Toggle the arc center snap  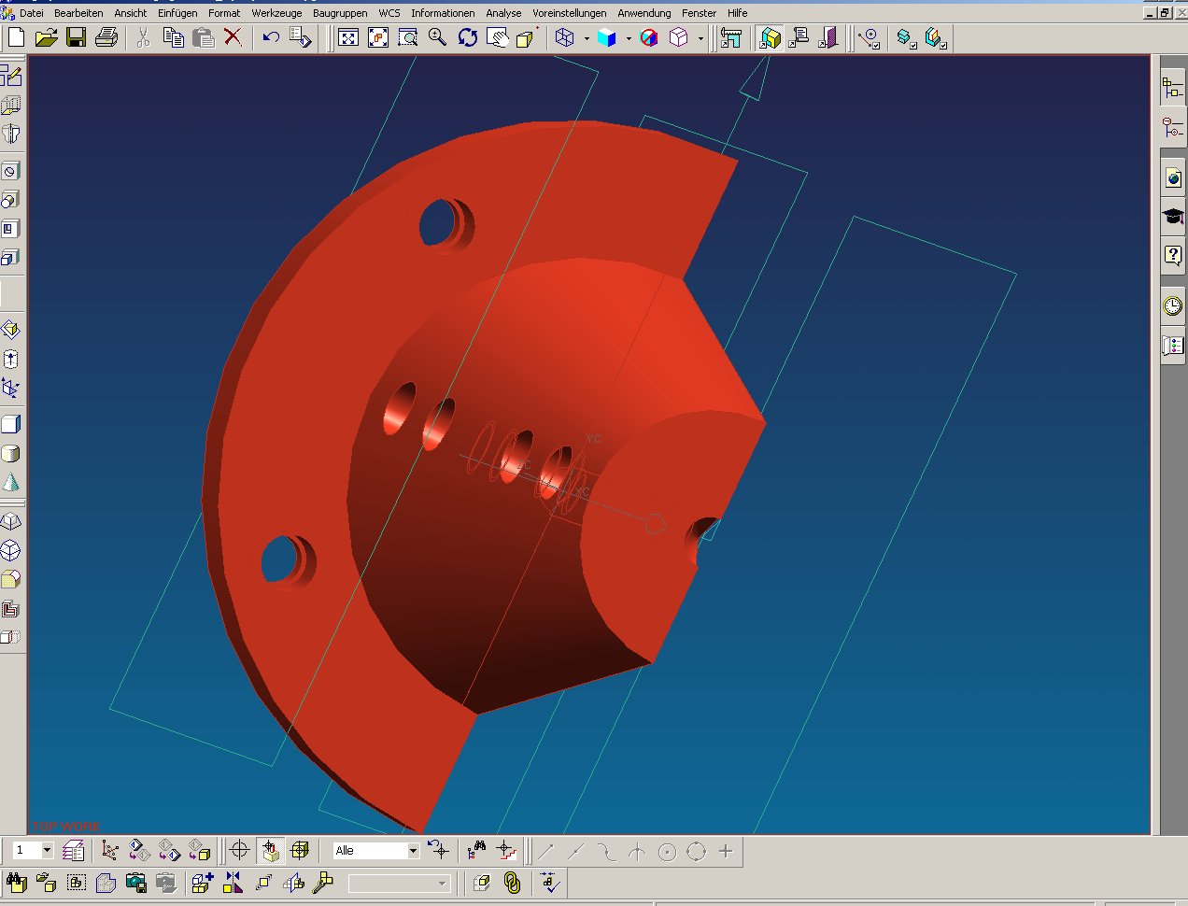click(x=667, y=851)
